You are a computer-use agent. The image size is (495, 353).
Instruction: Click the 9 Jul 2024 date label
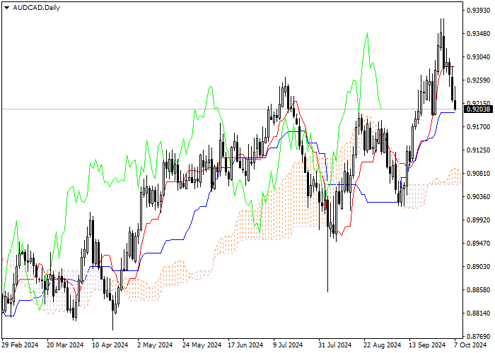288,345
